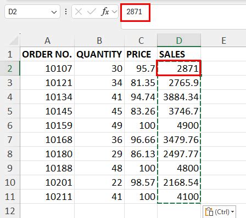Select column A header
246x218 pixels.
(47, 41)
